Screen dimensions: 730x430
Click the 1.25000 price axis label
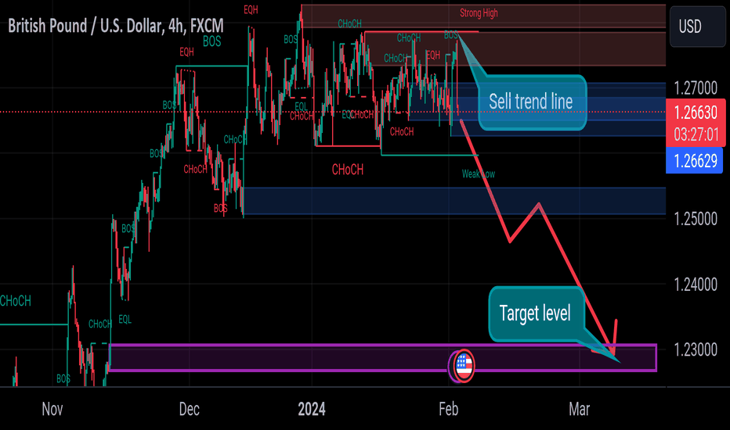coord(696,218)
